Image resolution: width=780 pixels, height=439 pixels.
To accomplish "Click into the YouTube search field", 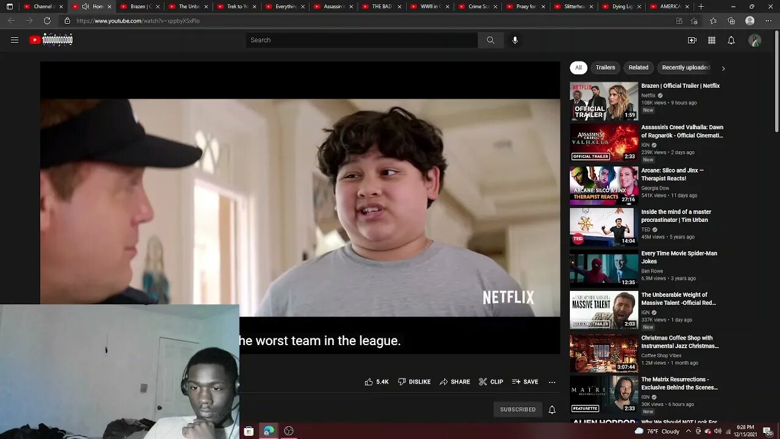I will tap(362, 40).
